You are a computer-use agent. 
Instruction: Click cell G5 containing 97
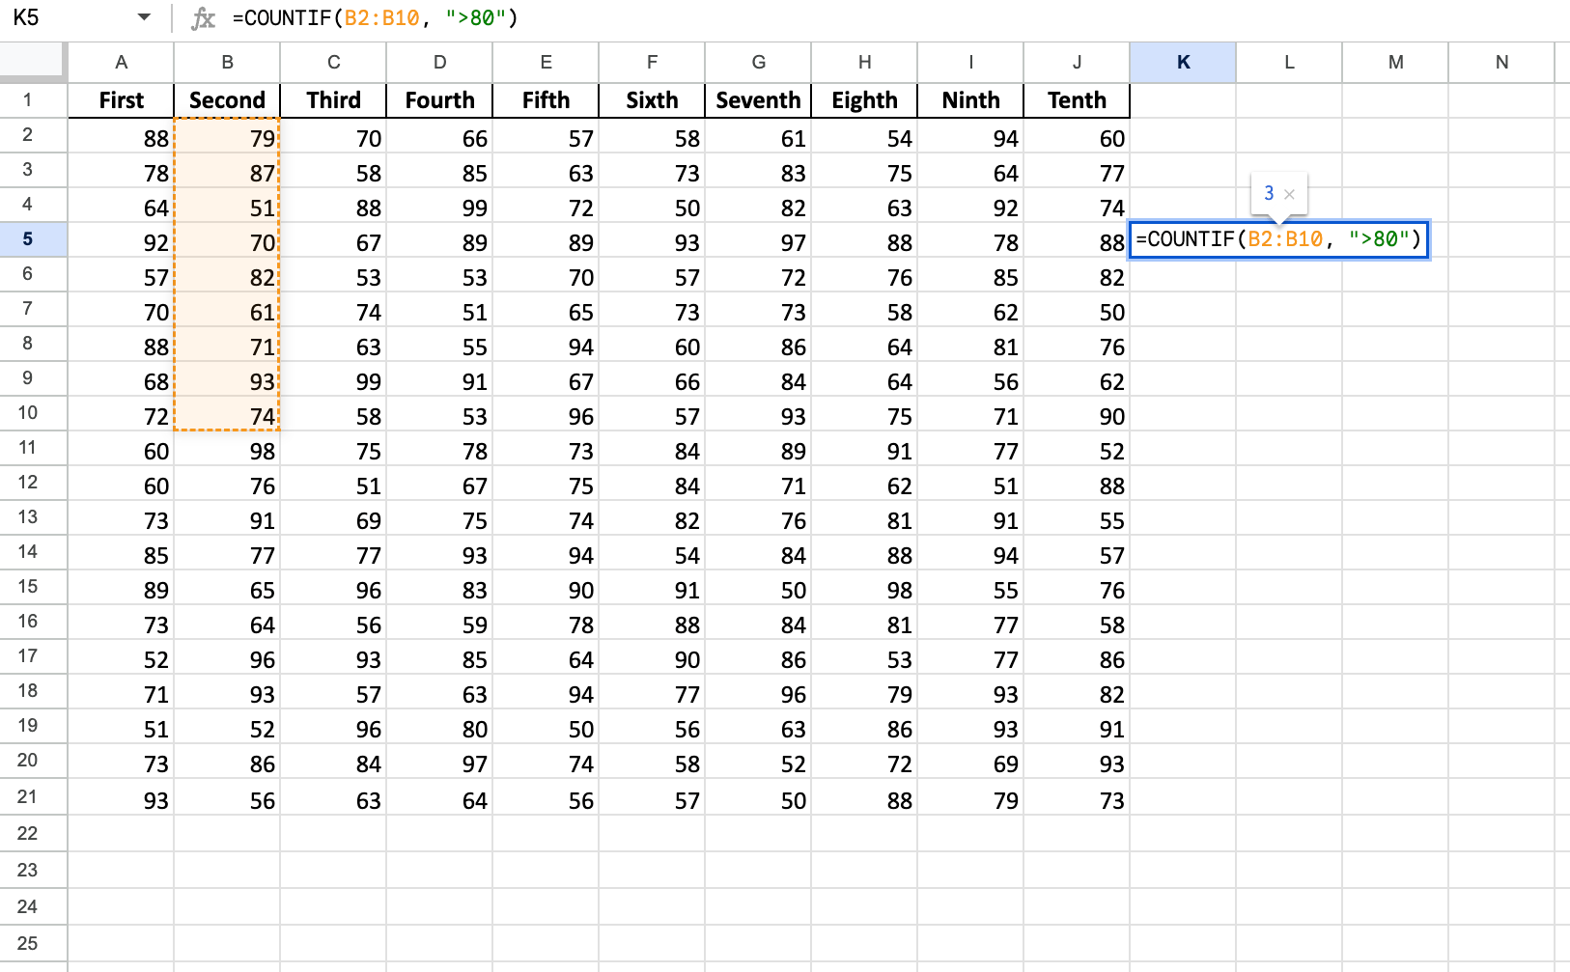point(758,240)
